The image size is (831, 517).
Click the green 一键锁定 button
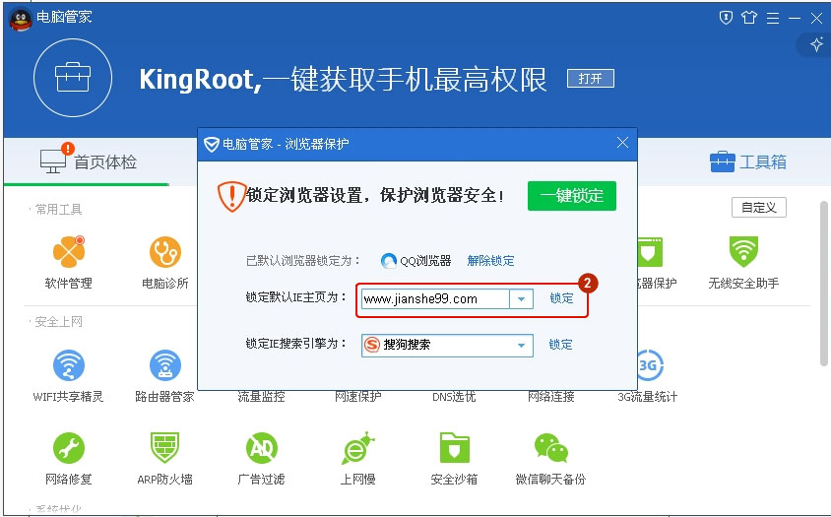point(571,195)
